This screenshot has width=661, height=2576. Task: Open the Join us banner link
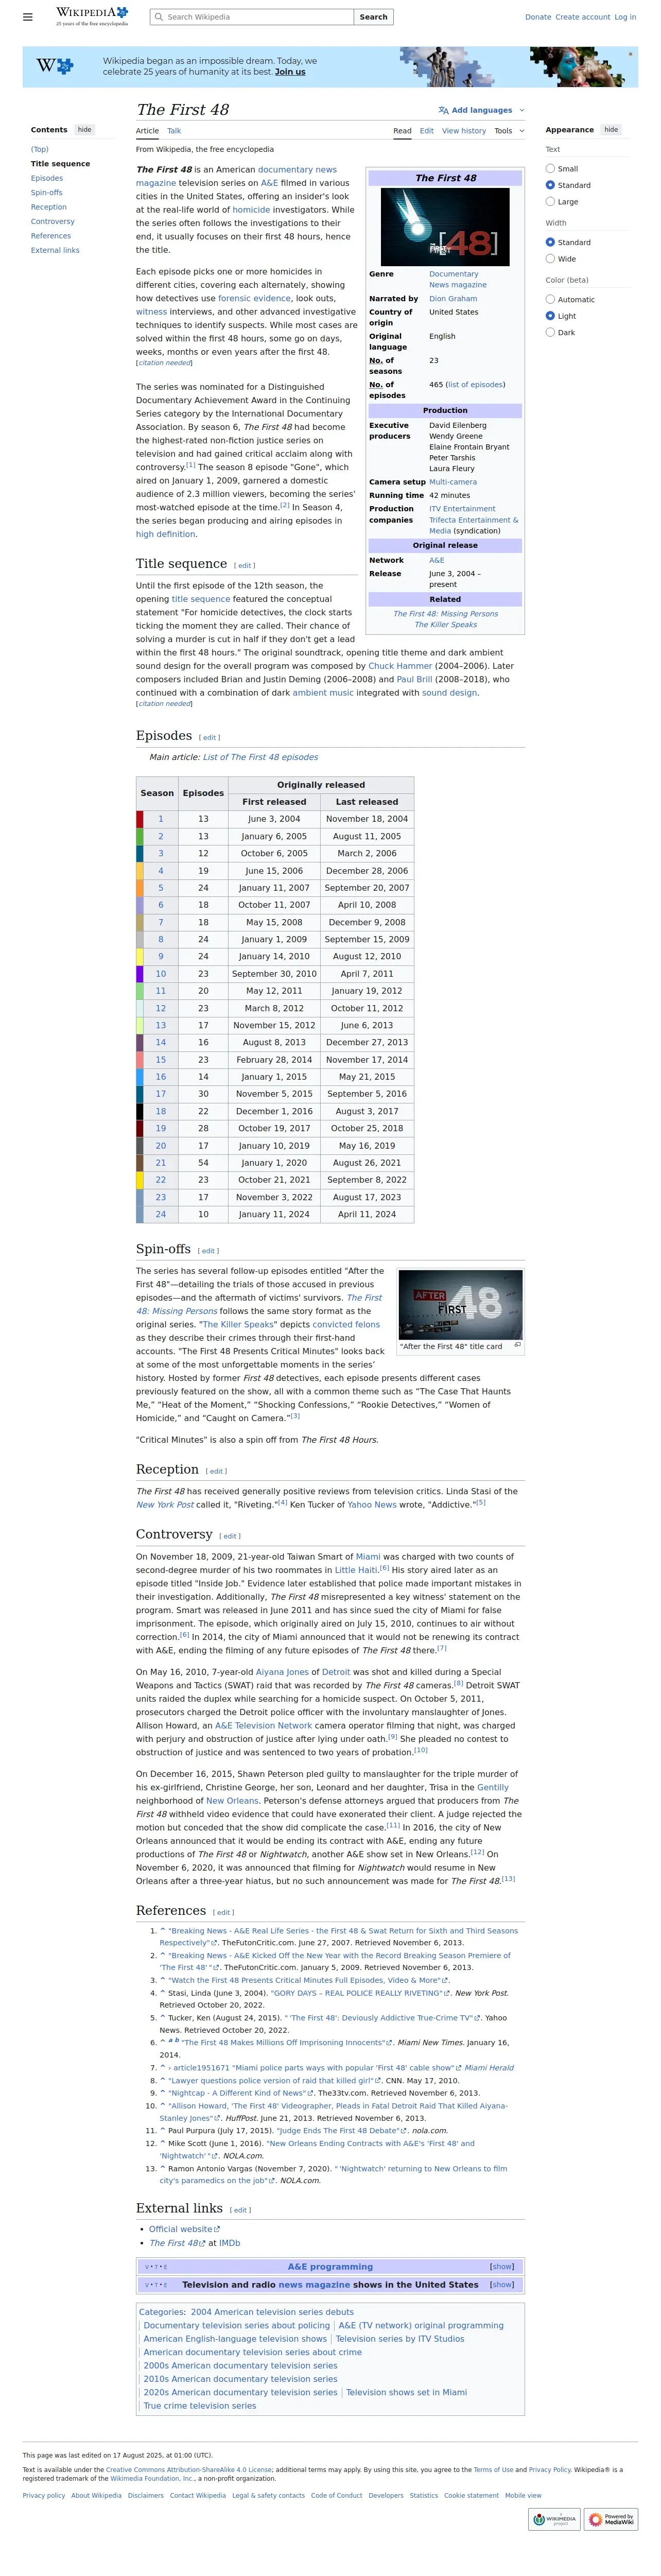tap(290, 72)
